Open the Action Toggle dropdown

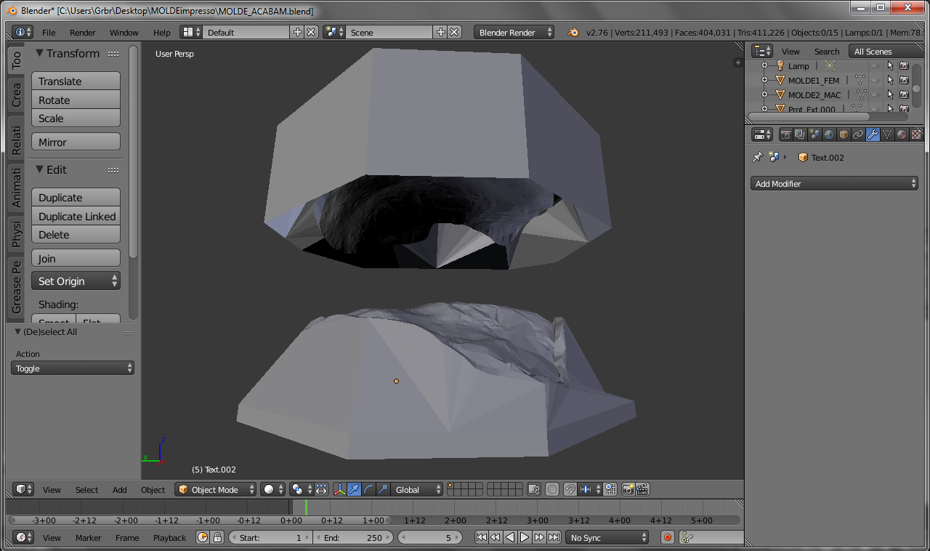point(73,368)
